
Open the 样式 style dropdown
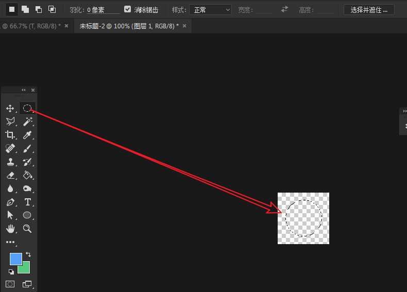[x=210, y=10]
